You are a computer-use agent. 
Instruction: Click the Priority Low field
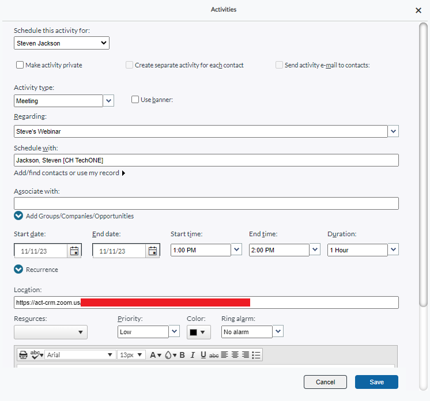(143, 332)
